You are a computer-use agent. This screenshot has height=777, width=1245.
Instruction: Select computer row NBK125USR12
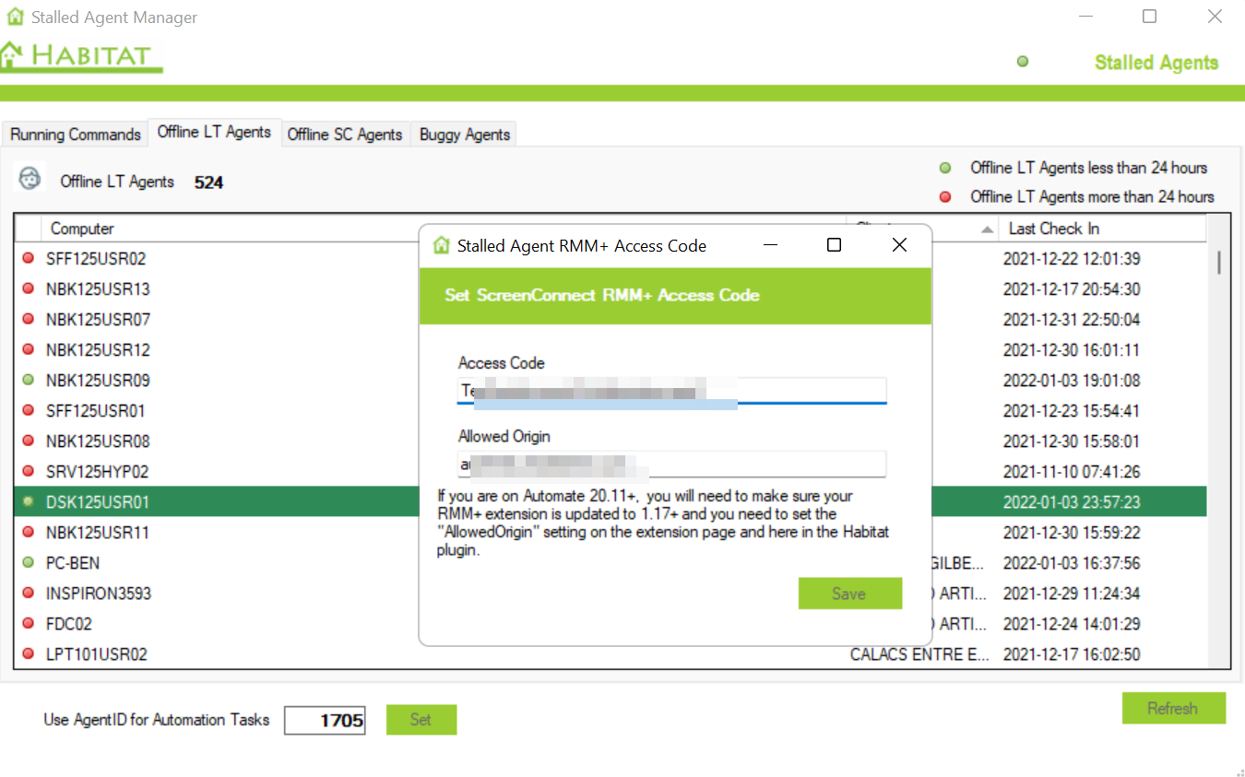point(98,350)
